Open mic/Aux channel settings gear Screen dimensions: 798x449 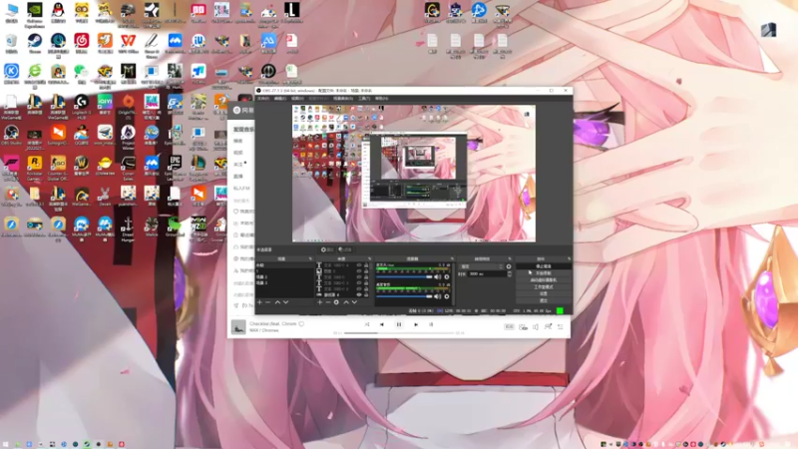(x=446, y=277)
